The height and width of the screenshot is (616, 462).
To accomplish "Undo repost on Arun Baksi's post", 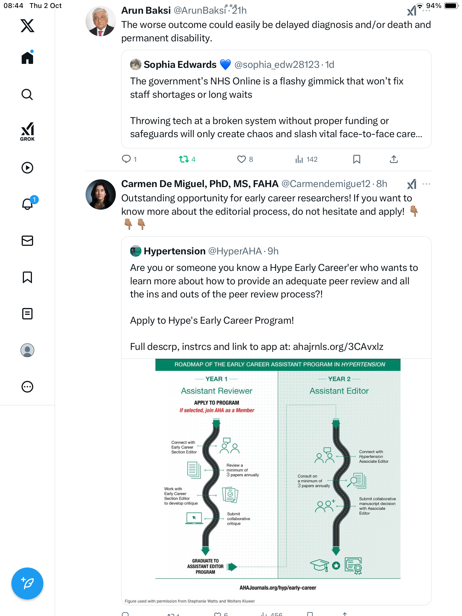I will pyautogui.click(x=184, y=159).
